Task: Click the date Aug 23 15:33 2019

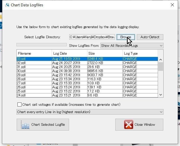Action: pos(66,83)
